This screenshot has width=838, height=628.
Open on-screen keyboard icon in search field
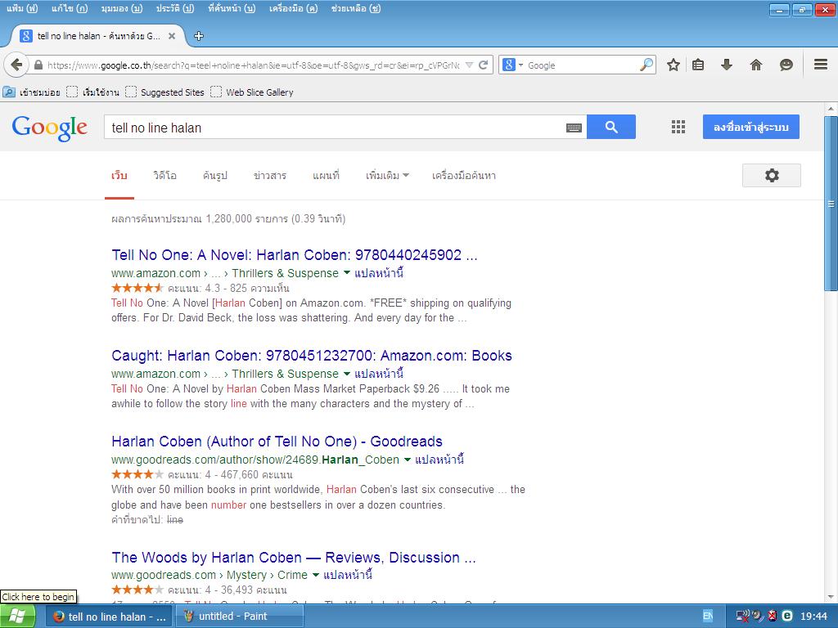574,128
